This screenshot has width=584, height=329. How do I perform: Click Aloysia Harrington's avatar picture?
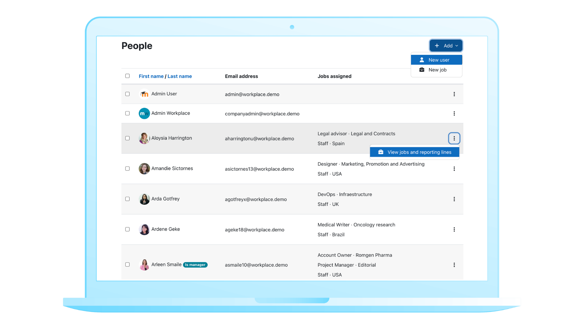[144, 138]
